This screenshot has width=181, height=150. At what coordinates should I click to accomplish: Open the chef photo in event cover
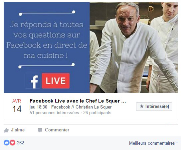click(x=134, y=47)
